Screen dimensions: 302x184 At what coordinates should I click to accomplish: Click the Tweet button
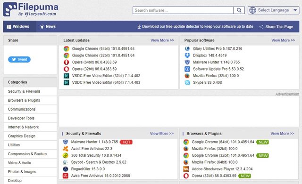(19, 59)
